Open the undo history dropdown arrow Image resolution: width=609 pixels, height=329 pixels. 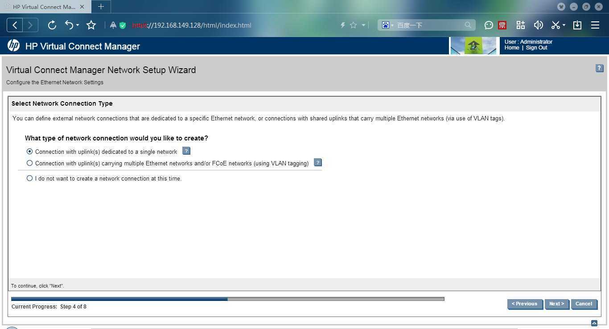pos(78,25)
